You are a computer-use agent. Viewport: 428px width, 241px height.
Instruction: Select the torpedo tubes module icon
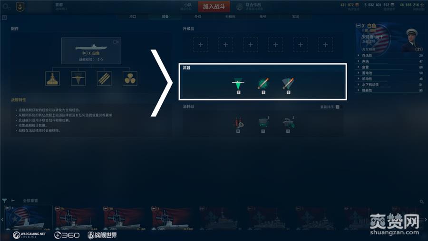(104, 79)
